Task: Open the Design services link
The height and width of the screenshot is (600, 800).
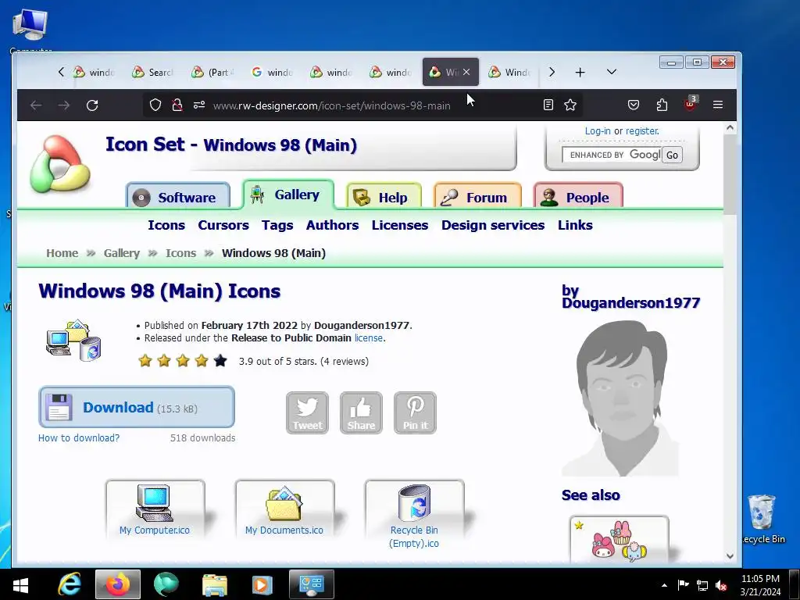Action: coord(493,225)
